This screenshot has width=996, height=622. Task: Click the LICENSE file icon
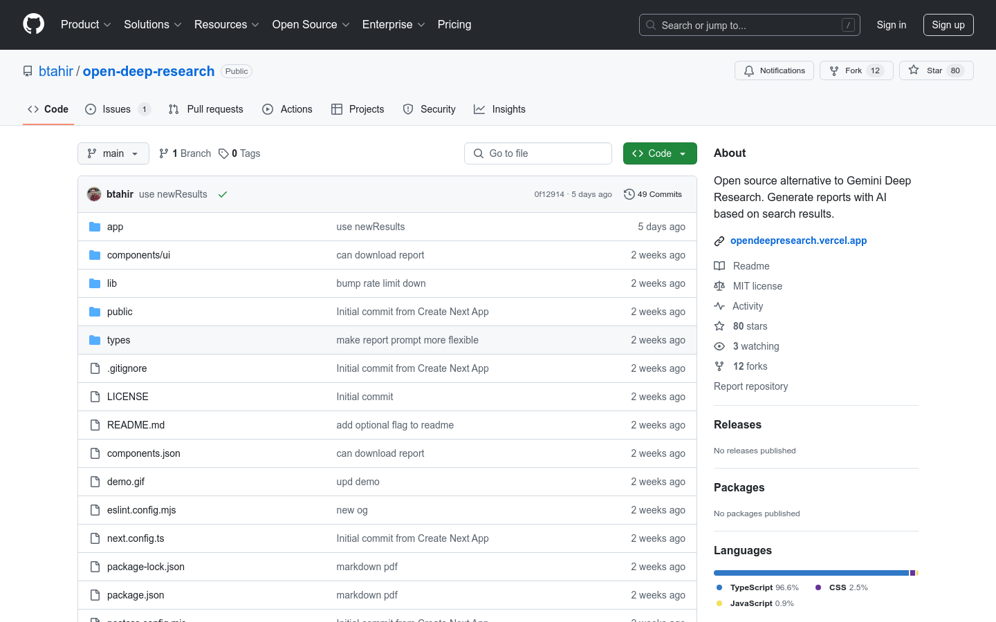tap(95, 397)
